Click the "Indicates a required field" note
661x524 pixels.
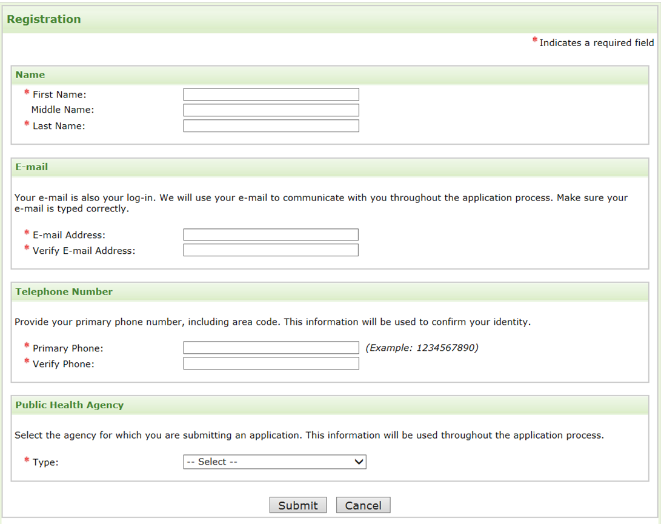(596, 43)
